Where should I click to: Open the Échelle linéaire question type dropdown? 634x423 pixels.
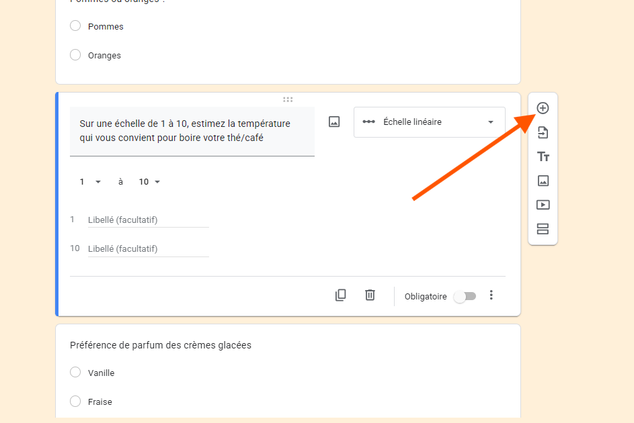[430, 122]
